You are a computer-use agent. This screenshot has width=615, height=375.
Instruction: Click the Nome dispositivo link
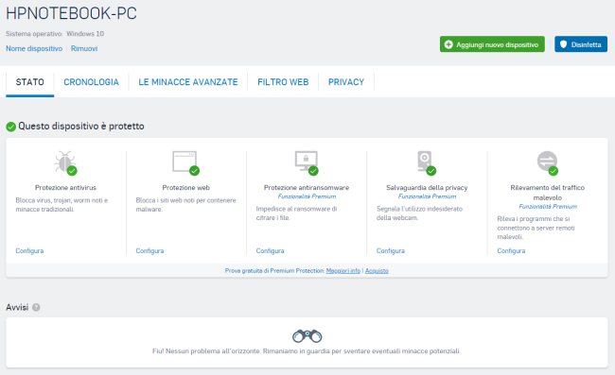34,48
